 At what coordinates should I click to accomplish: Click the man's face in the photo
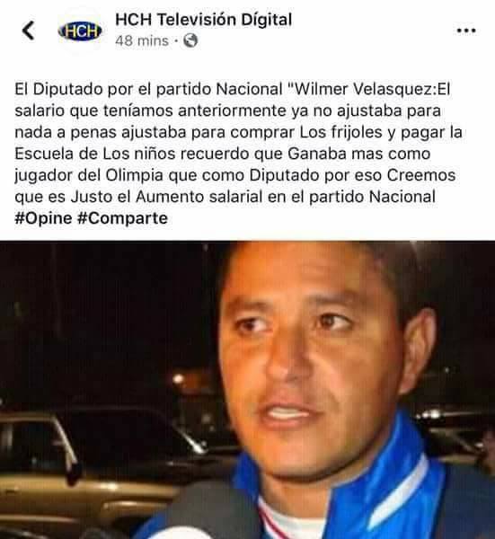point(309,358)
